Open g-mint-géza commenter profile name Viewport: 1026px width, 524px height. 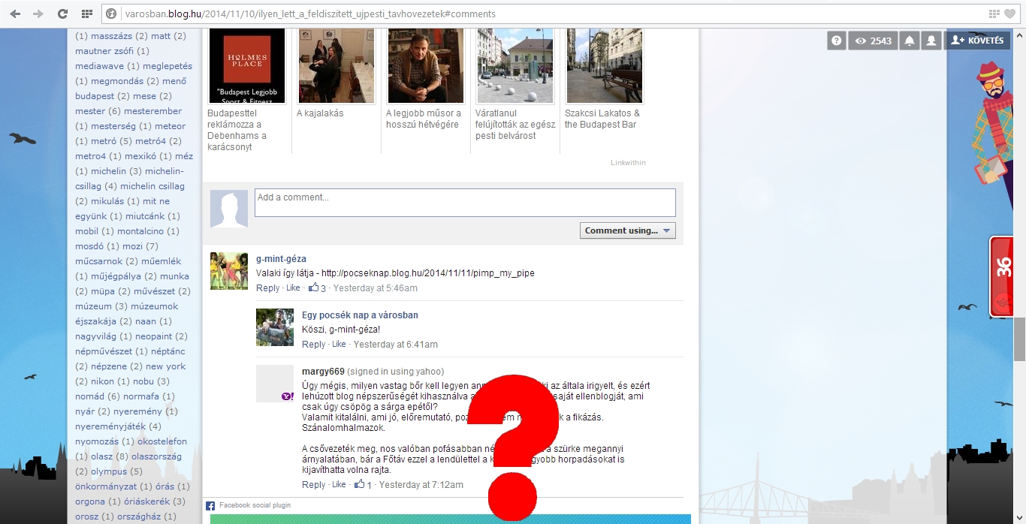click(281, 259)
